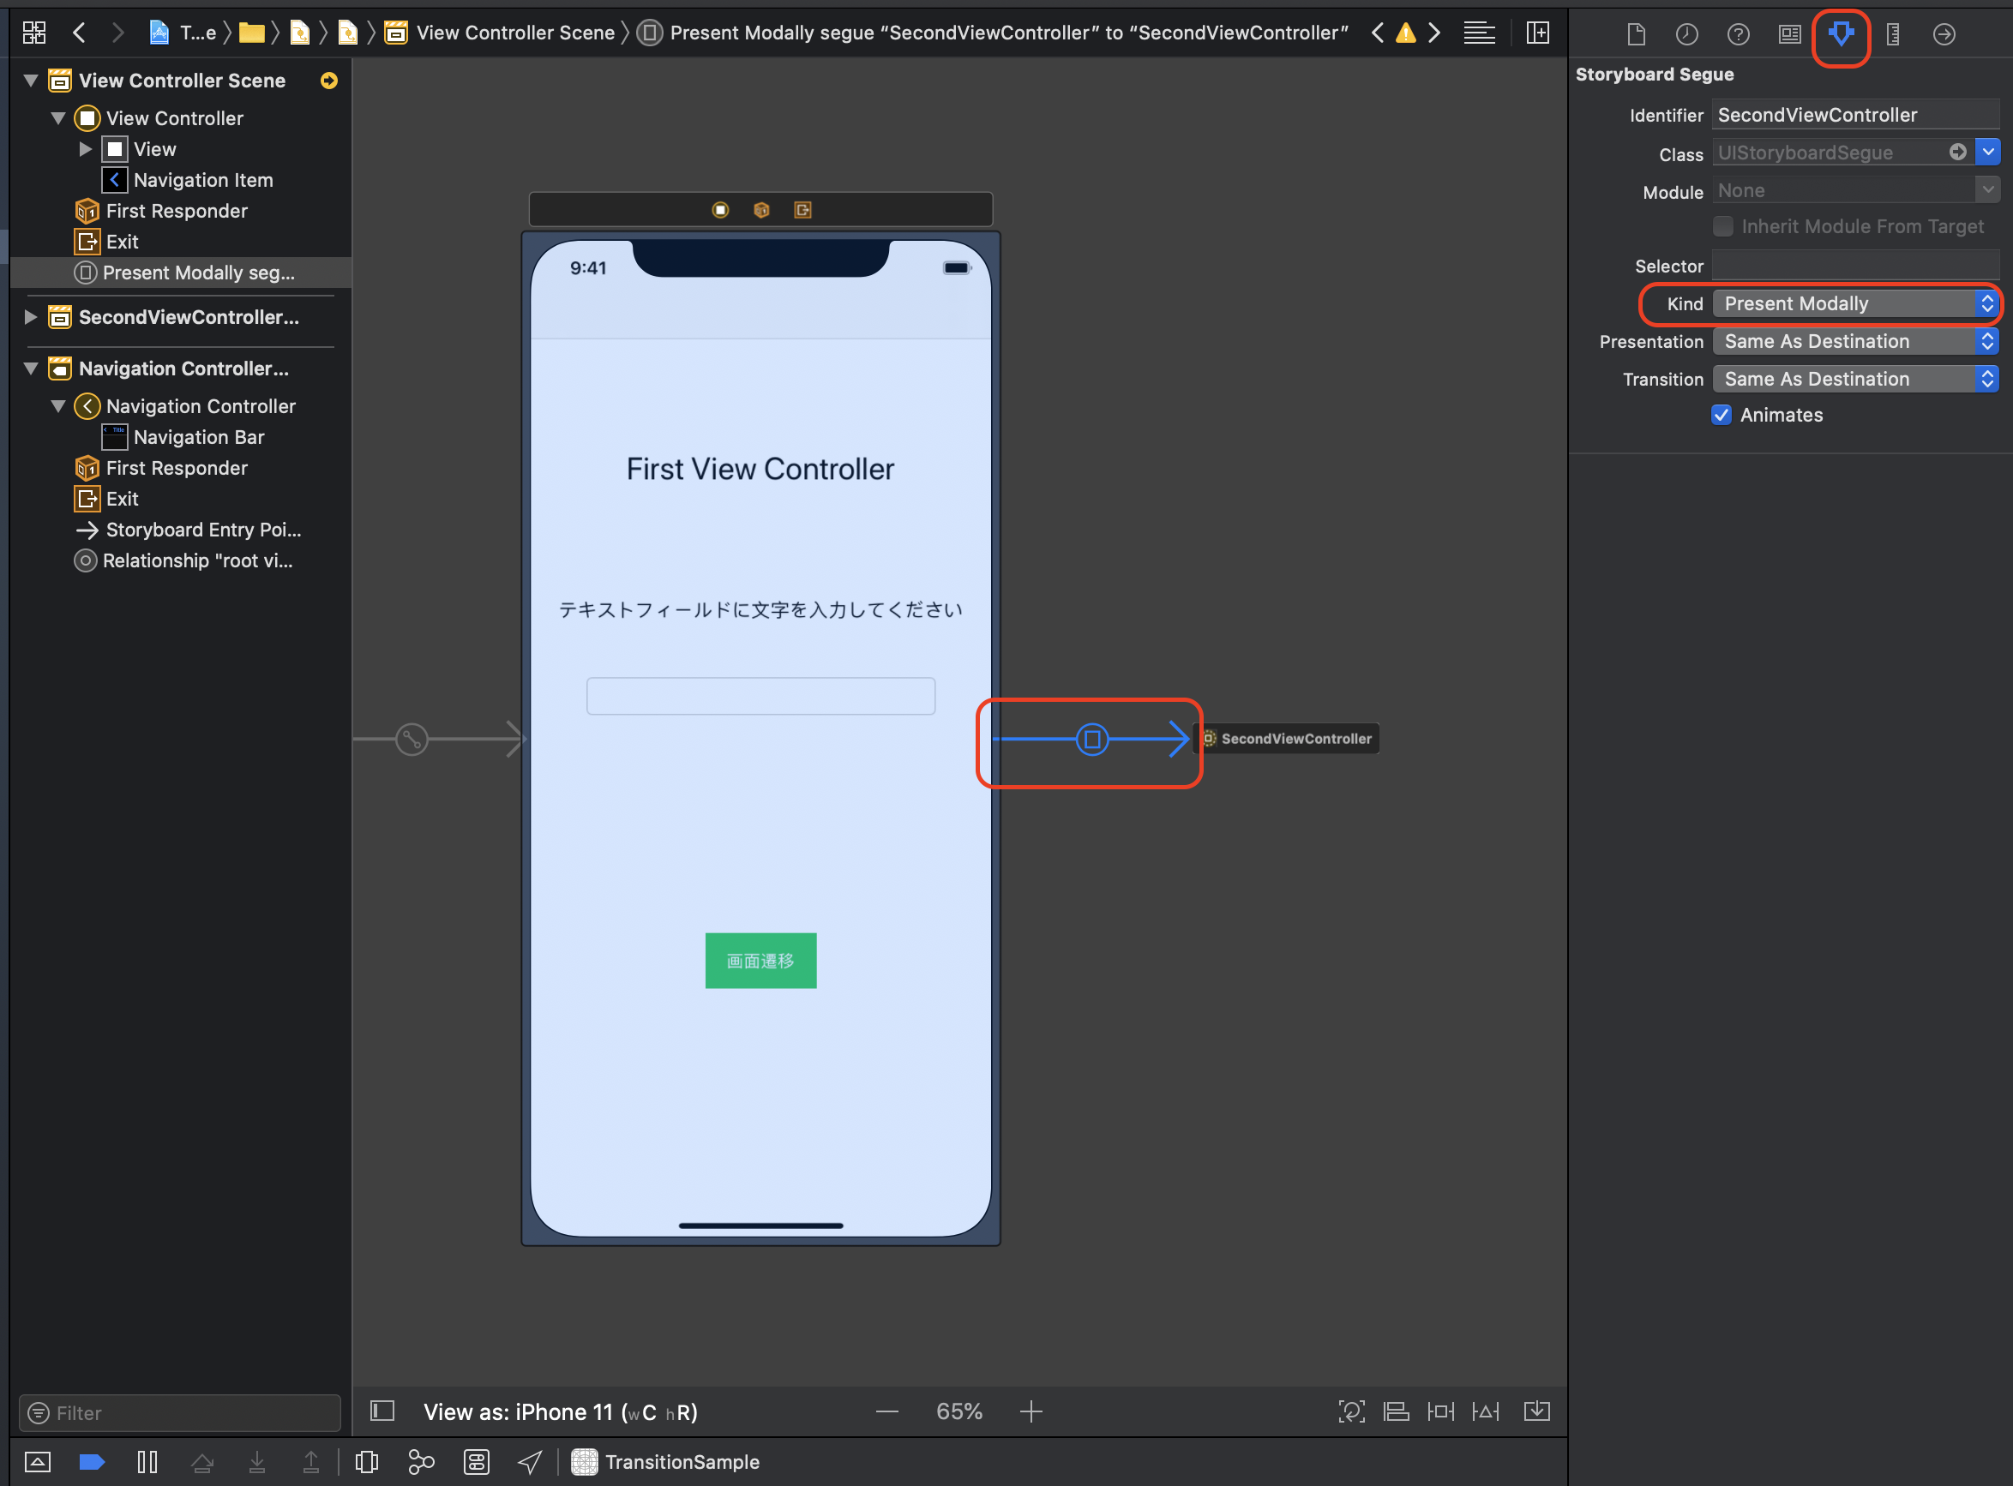This screenshot has height=1486, width=2013.
Task: Select Navigation Bar in outline
Action: pos(198,437)
